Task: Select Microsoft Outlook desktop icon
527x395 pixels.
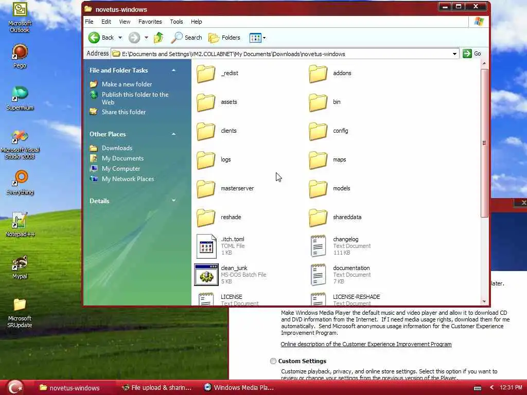Action: [x=20, y=18]
